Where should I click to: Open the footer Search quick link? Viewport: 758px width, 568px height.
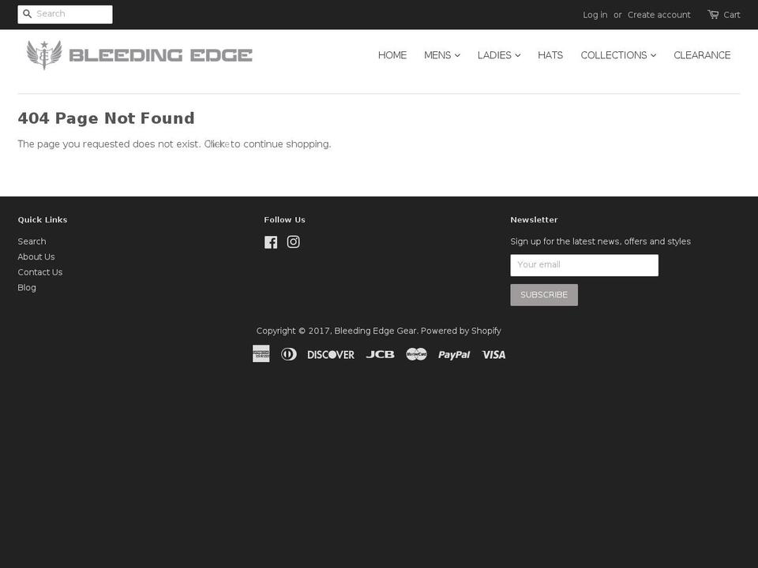point(32,241)
